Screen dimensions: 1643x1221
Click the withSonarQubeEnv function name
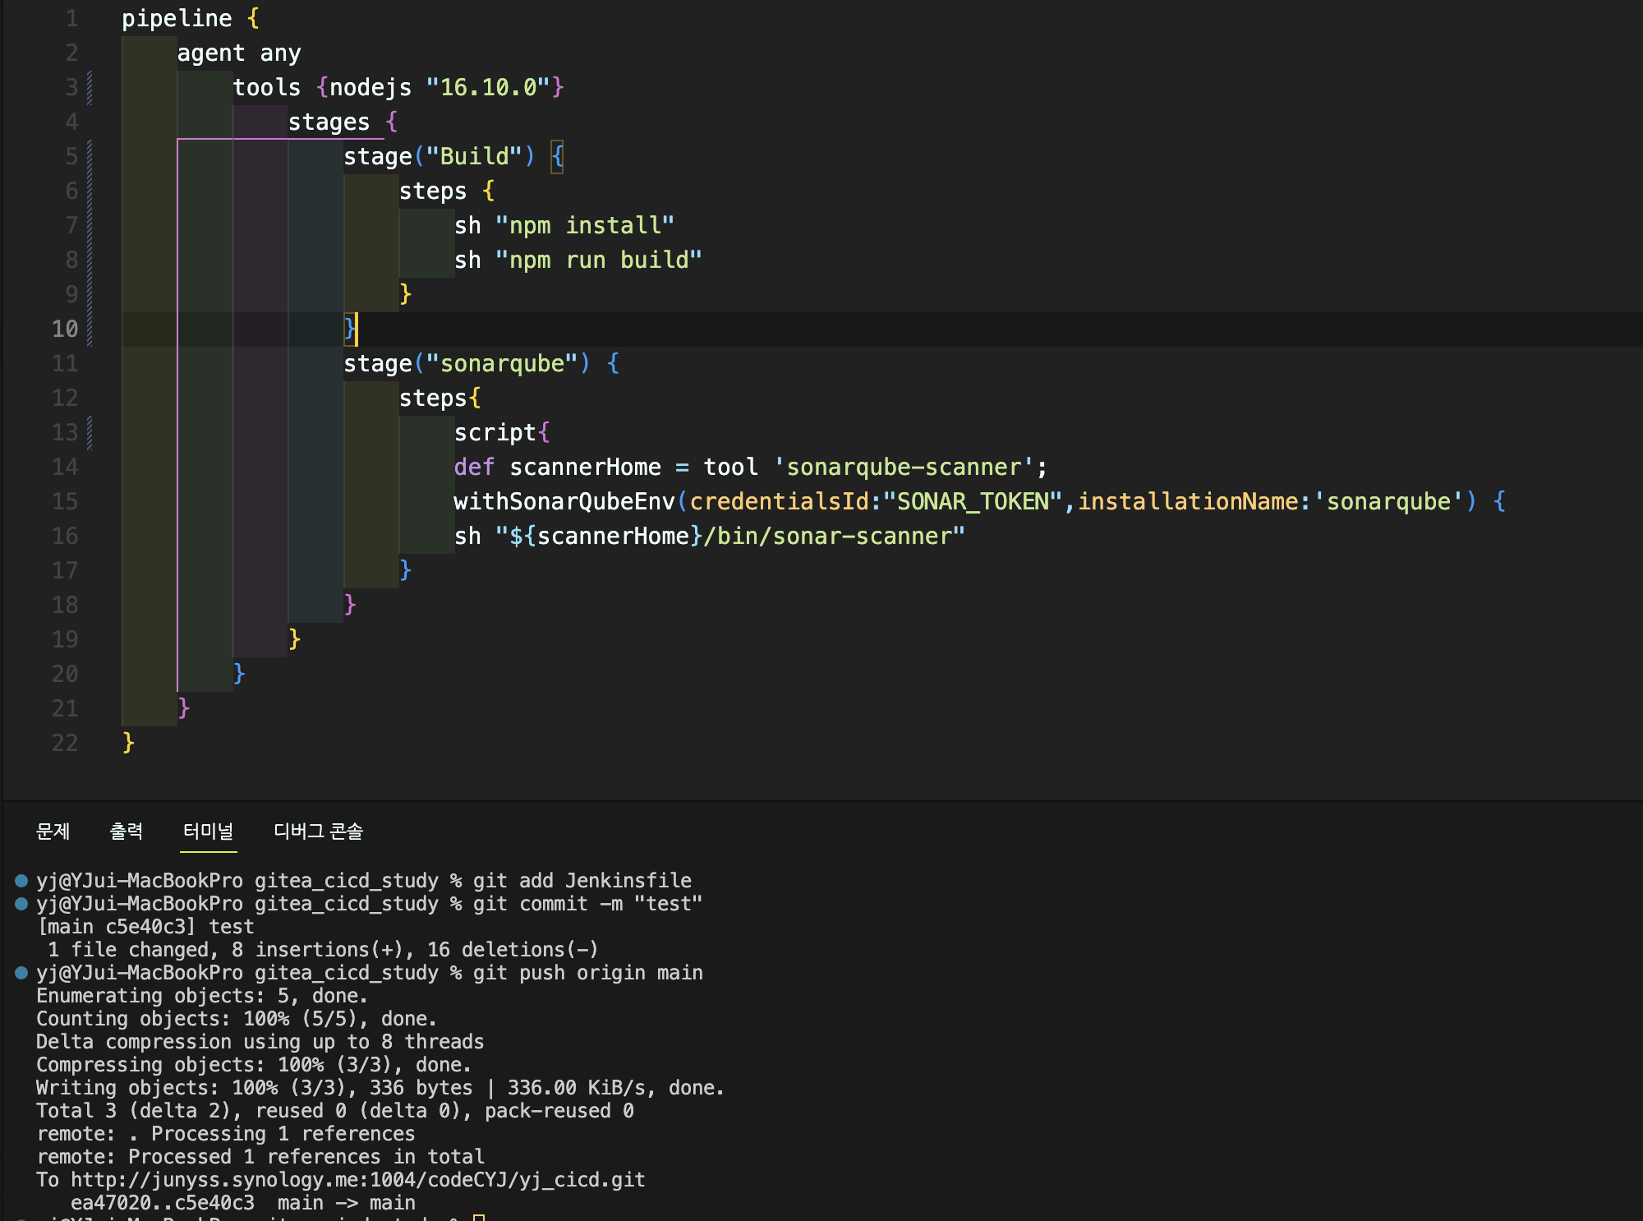click(x=564, y=502)
